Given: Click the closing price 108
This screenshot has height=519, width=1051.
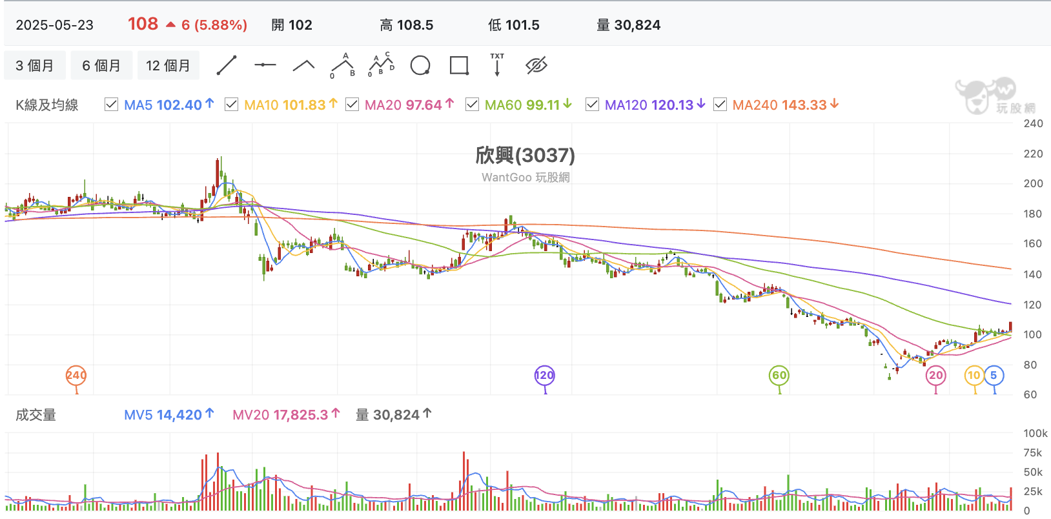Looking at the screenshot, I should [143, 24].
